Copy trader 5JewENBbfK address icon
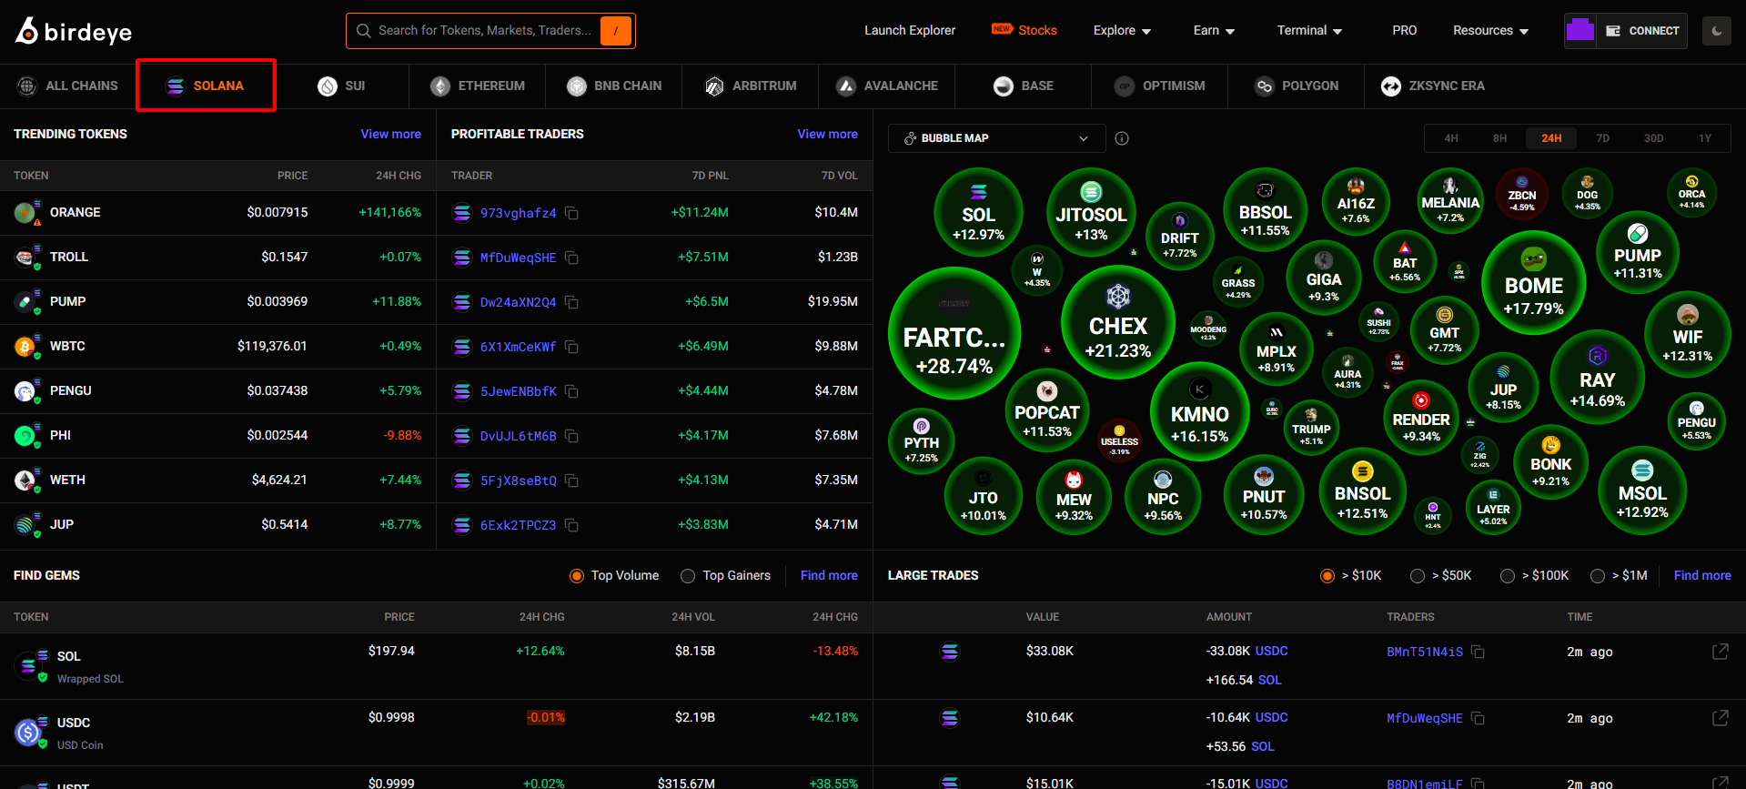The image size is (1746, 789). (572, 391)
